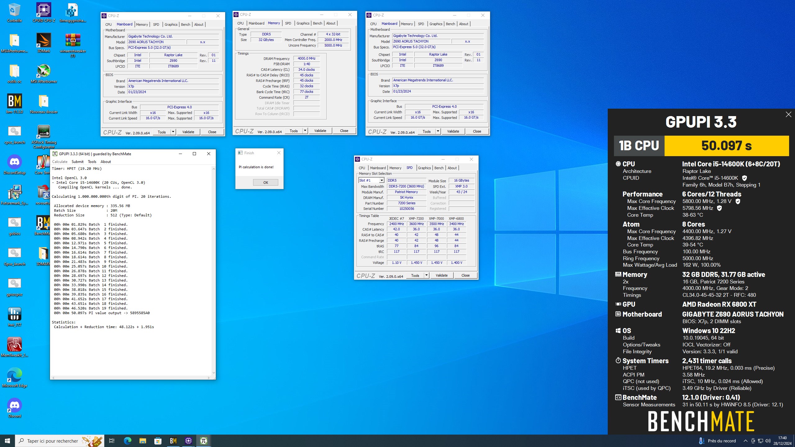Click Validate in the CPU-Z SPD window
The width and height of the screenshot is (795, 447).
click(442, 275)
